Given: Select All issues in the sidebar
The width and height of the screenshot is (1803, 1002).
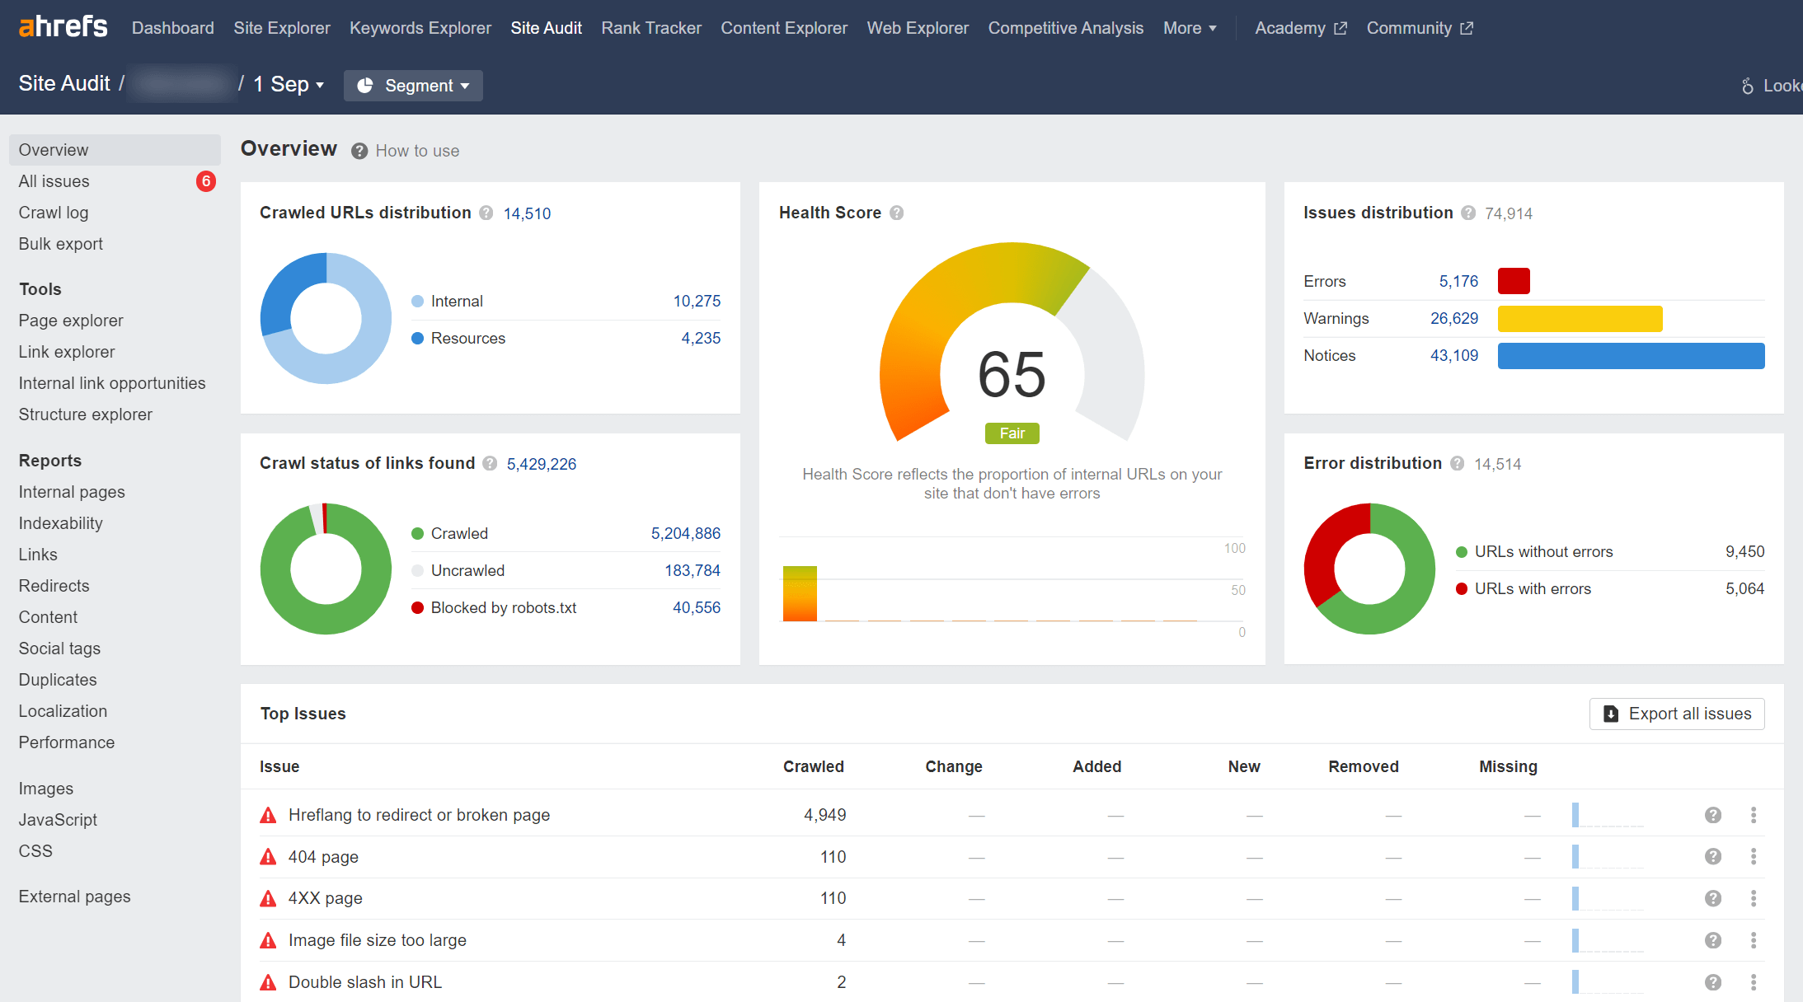Looking at the screenshot, I should (54, 181).
